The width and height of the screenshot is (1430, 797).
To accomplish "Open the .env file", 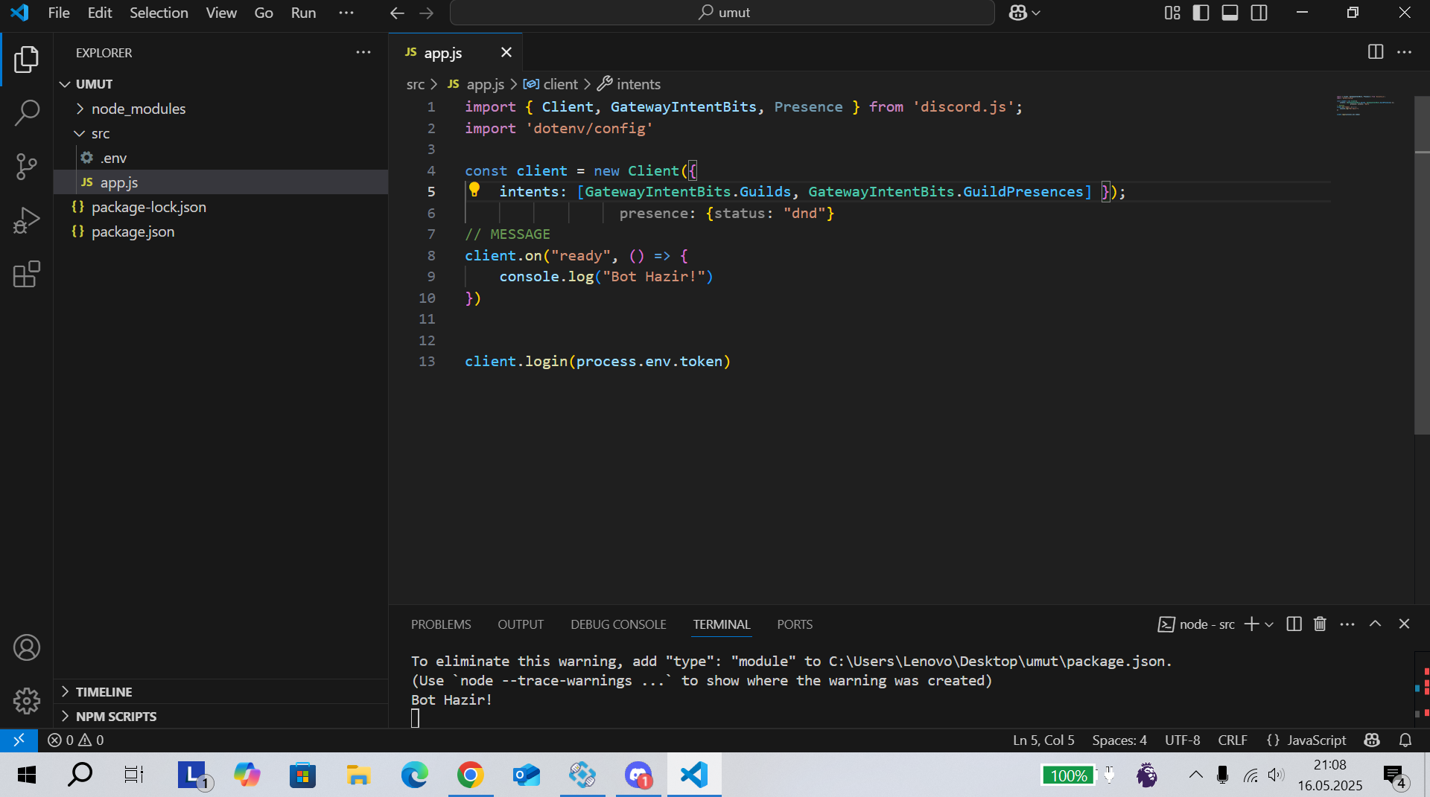I will pyautogui.click(x=220, y=158).
